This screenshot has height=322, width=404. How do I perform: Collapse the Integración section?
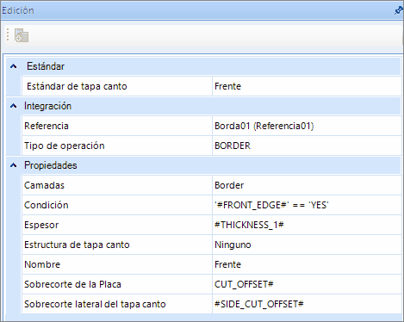point(13,106)
